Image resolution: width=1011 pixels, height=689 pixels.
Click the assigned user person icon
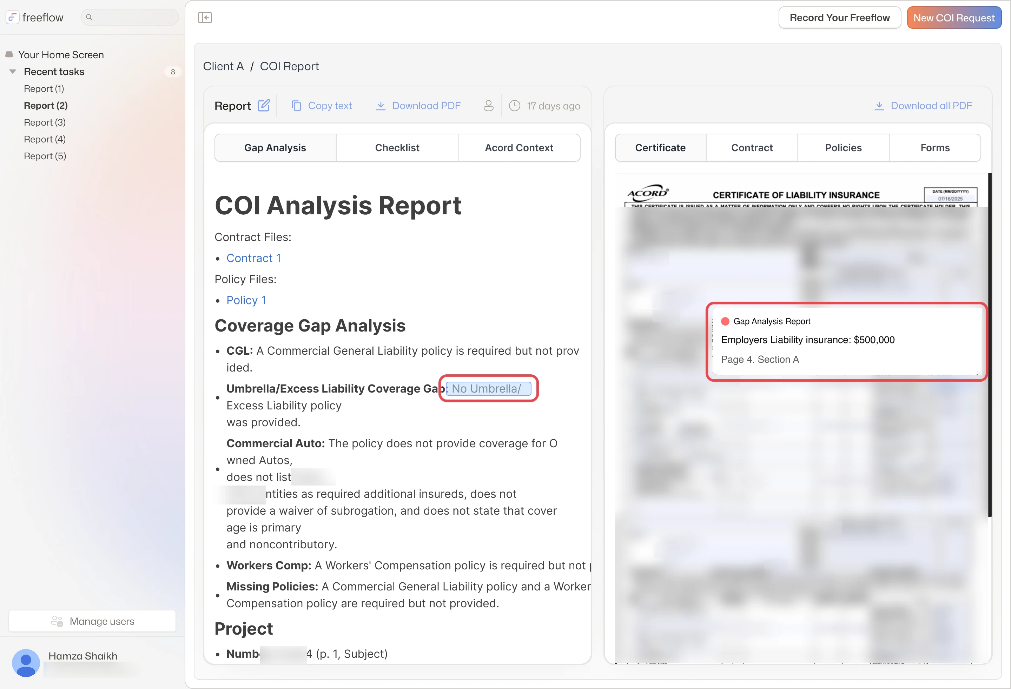pos(489,106)
